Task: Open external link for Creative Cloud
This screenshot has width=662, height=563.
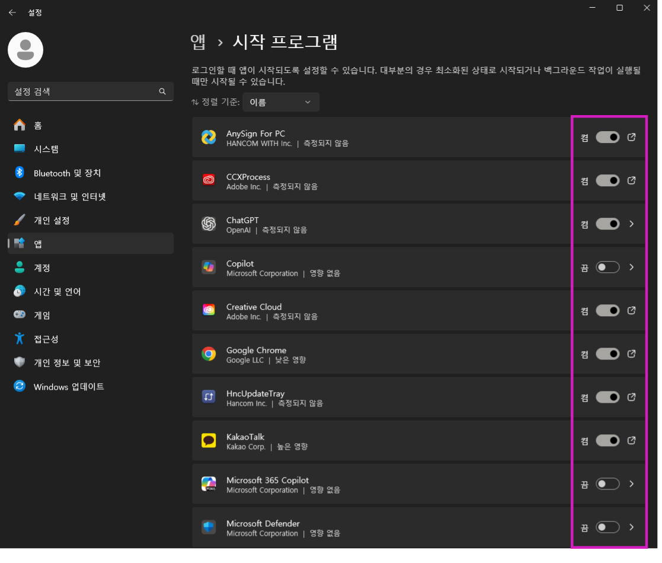Action: point(632,311)
